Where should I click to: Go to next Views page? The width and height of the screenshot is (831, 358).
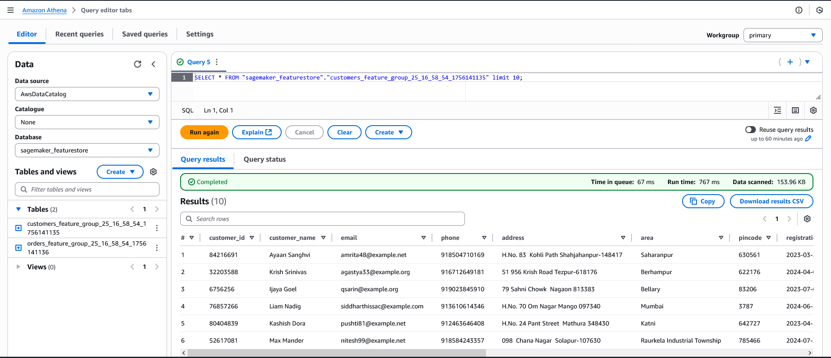pyautogui.click(x=157, y=267)
